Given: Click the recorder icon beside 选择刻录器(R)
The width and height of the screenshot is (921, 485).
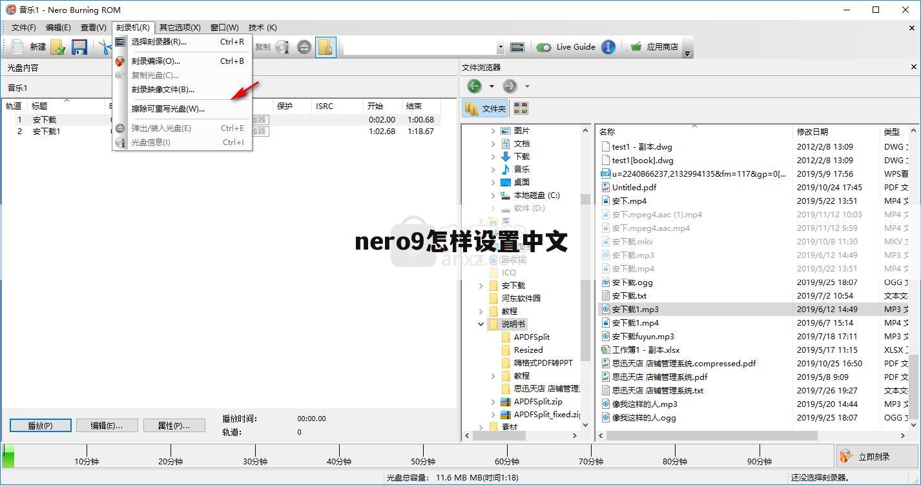Looking at the screenshot, I should pyautogui.click(x=120, y=42).
